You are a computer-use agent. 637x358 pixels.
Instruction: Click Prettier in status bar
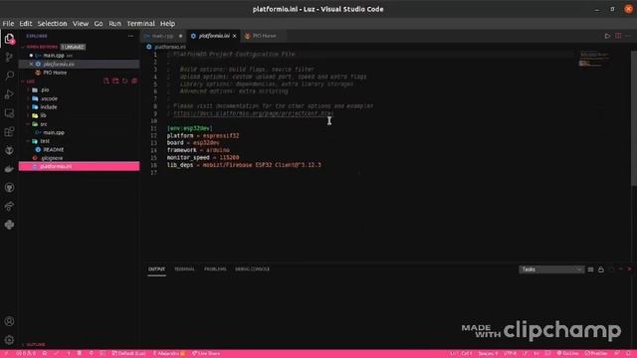point(596,354)
